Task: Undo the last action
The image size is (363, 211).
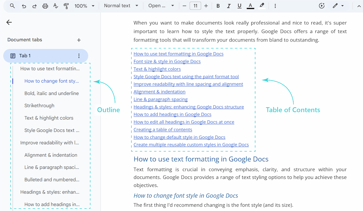Action: pyautogui.click(x=24, y=6)
